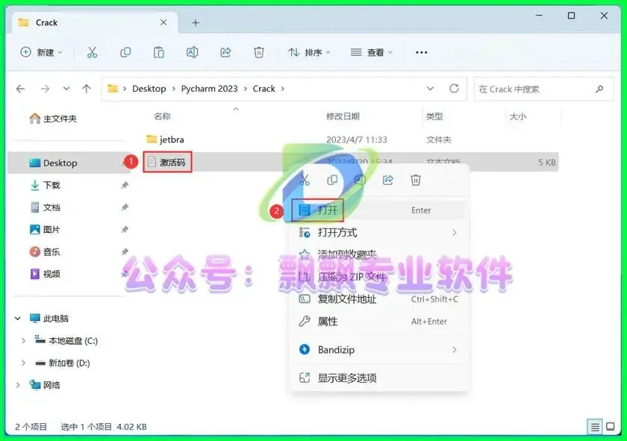This screenshot has height=441, width=627.
Task: Open 音乐 in the sidebar
Action: click(46, 251)
